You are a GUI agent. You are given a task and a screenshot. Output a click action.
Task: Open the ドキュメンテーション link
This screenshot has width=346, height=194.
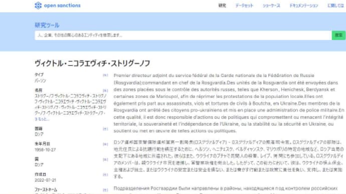coord(304,5)
